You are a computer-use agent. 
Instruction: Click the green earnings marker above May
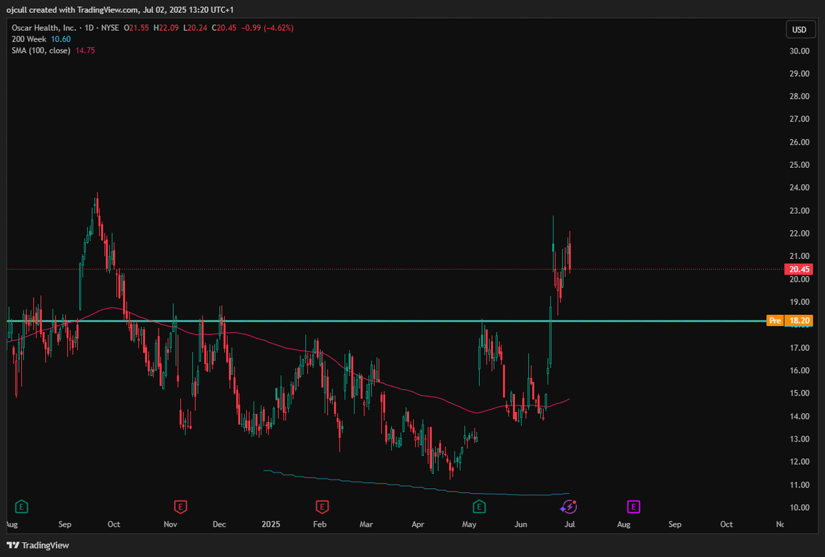coord(478,507)
